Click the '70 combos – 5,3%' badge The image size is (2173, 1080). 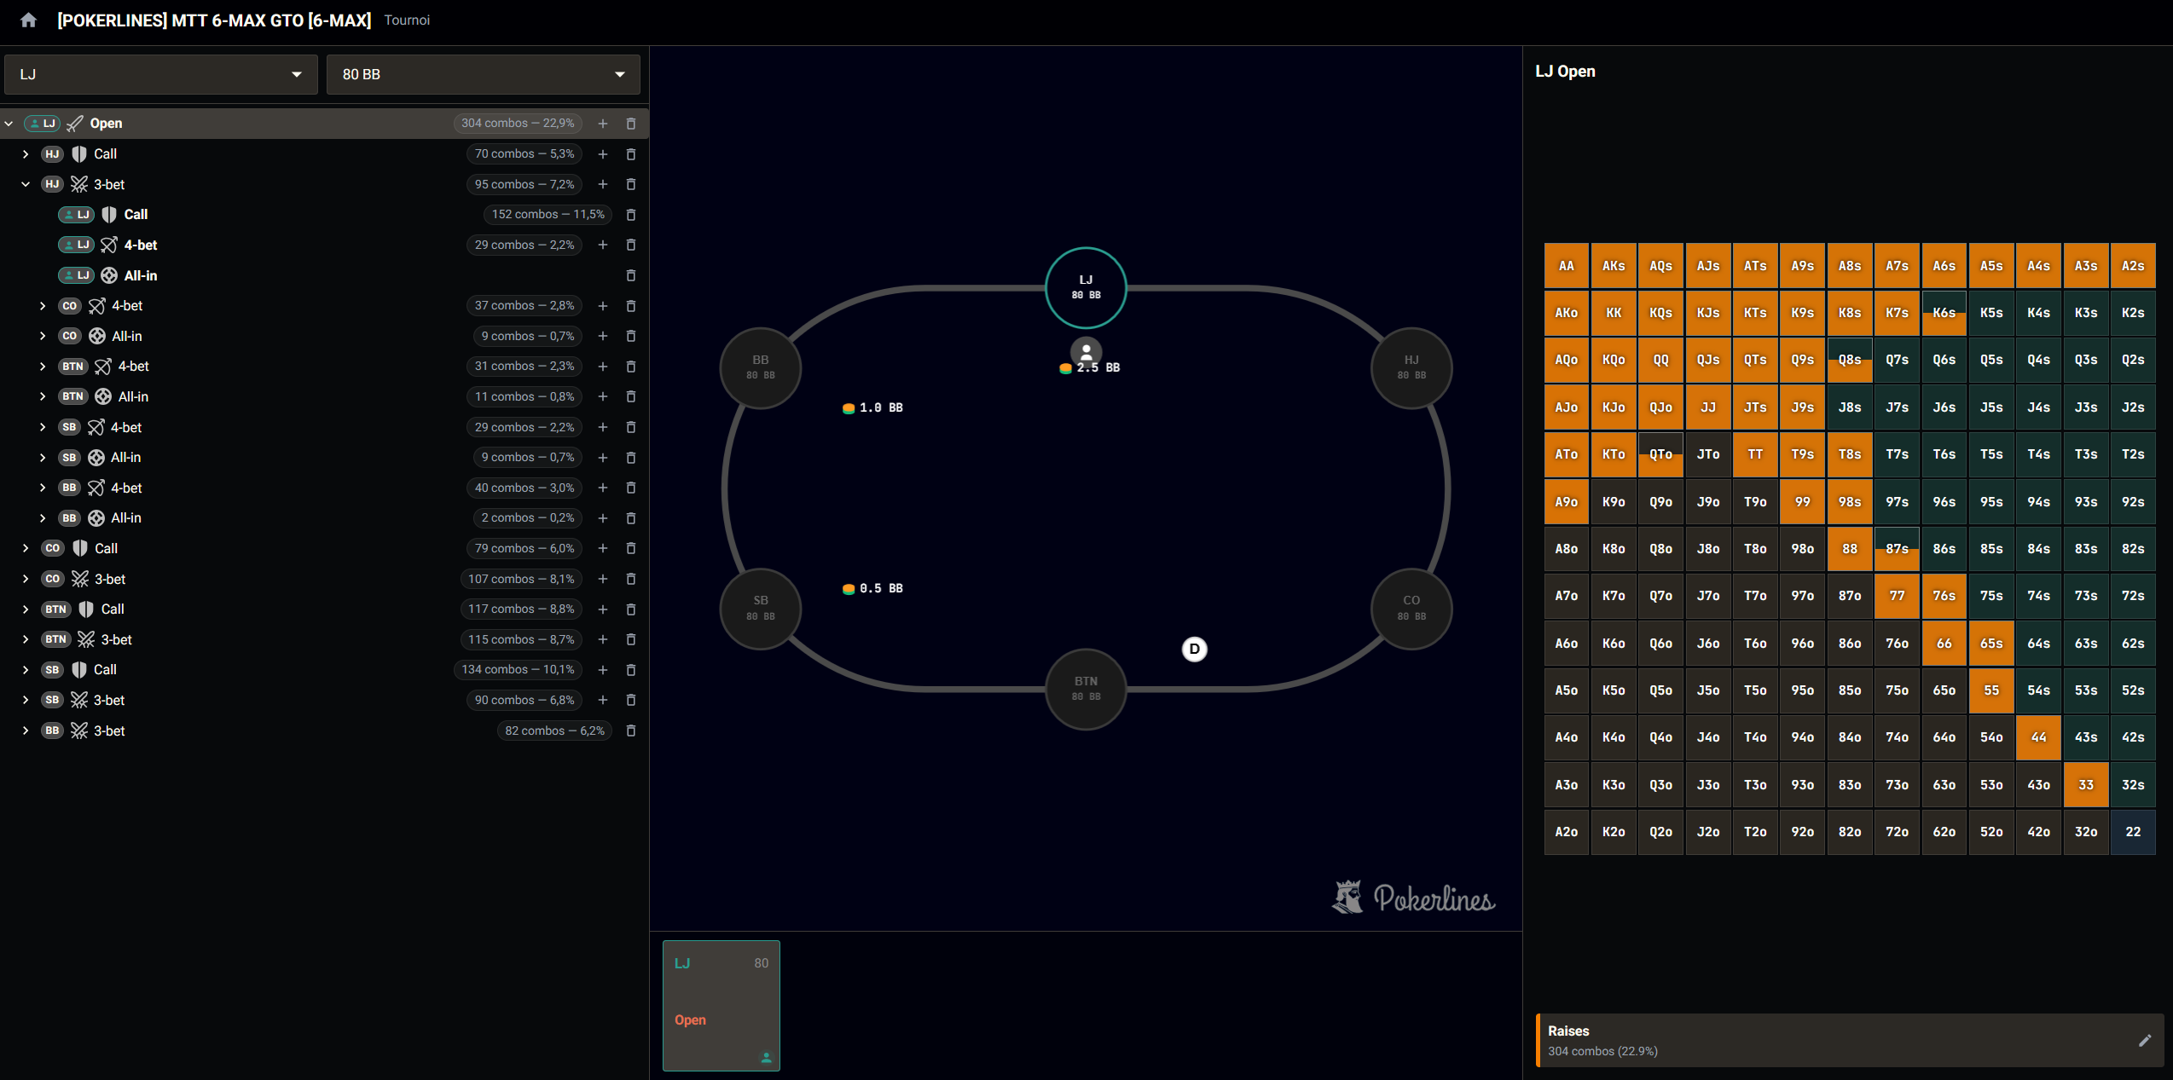(x=524, y=154)
